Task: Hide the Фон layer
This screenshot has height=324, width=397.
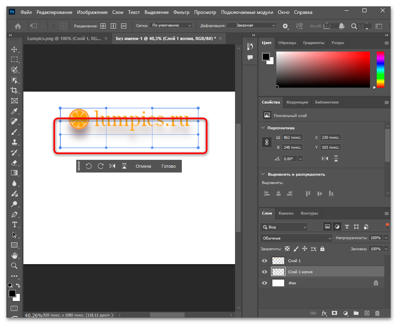Action: (x=264, y=283)
